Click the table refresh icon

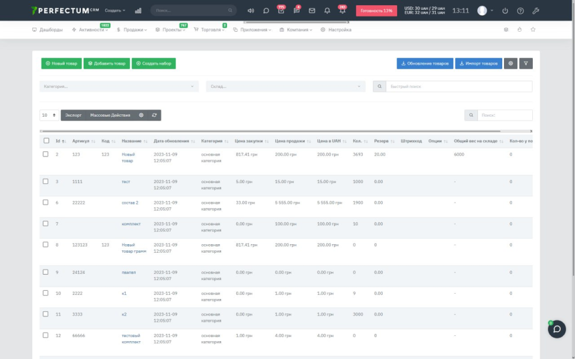point(154,115)
